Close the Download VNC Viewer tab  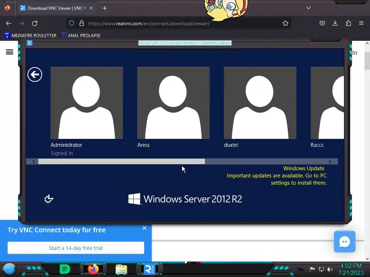click(x=91, y=8)
